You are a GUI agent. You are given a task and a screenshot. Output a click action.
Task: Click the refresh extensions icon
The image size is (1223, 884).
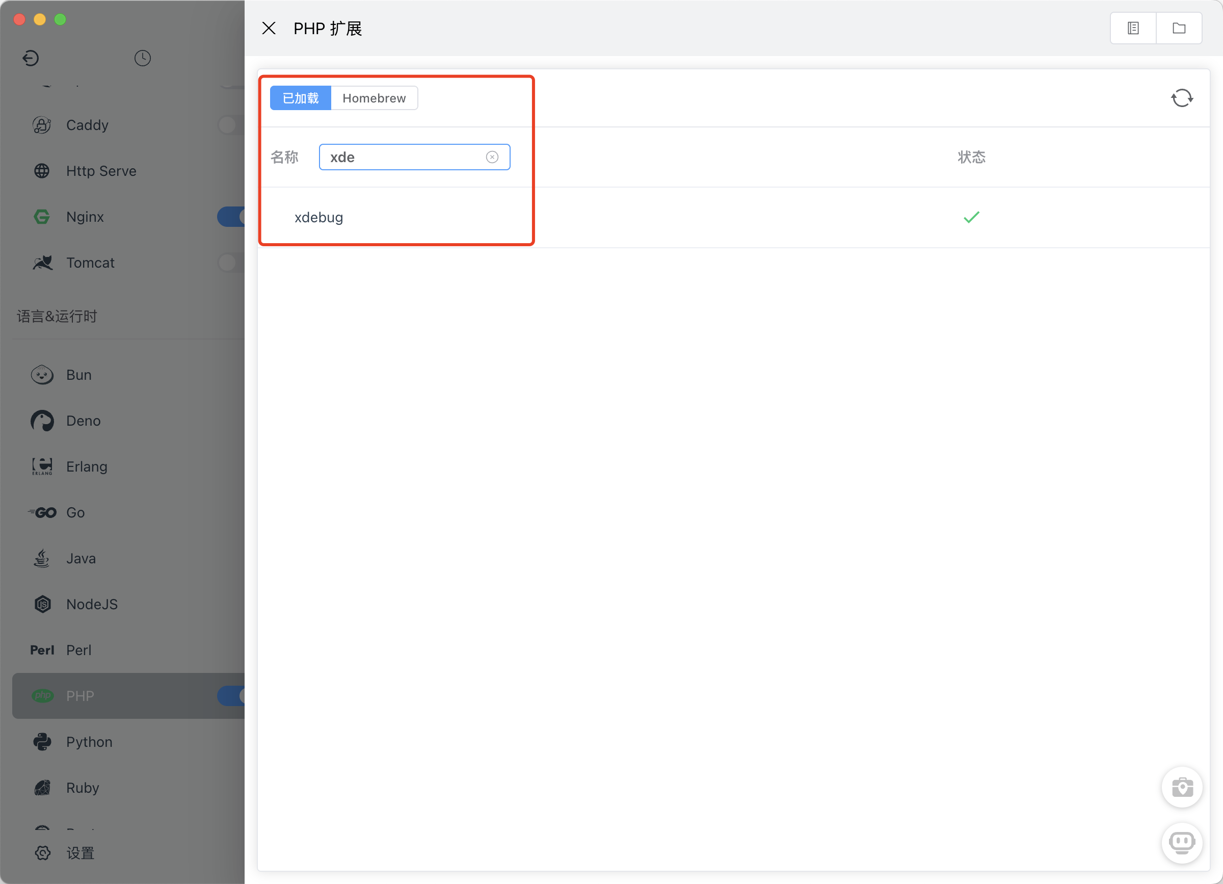coord(1182,98)
